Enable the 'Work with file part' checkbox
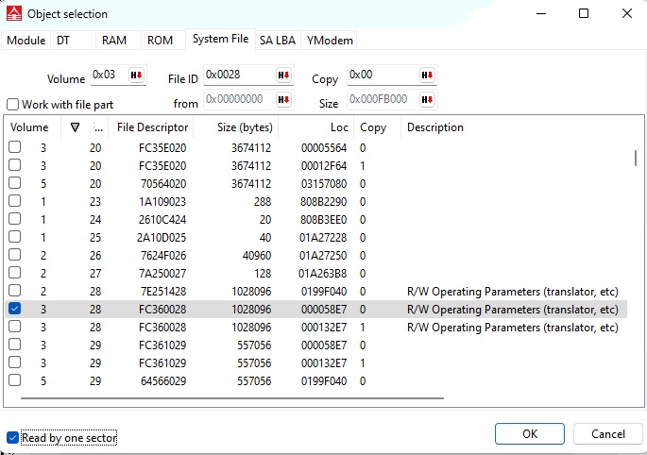The width and height of the screenshot is (647, 455). pos(13,105)
